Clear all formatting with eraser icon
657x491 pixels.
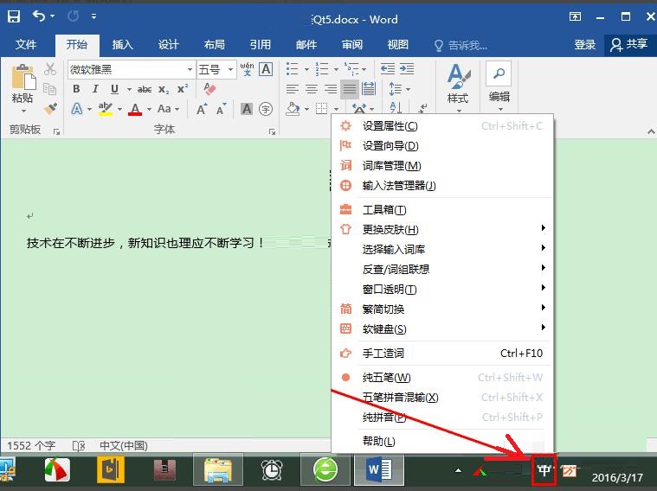(x=209, y=89)
